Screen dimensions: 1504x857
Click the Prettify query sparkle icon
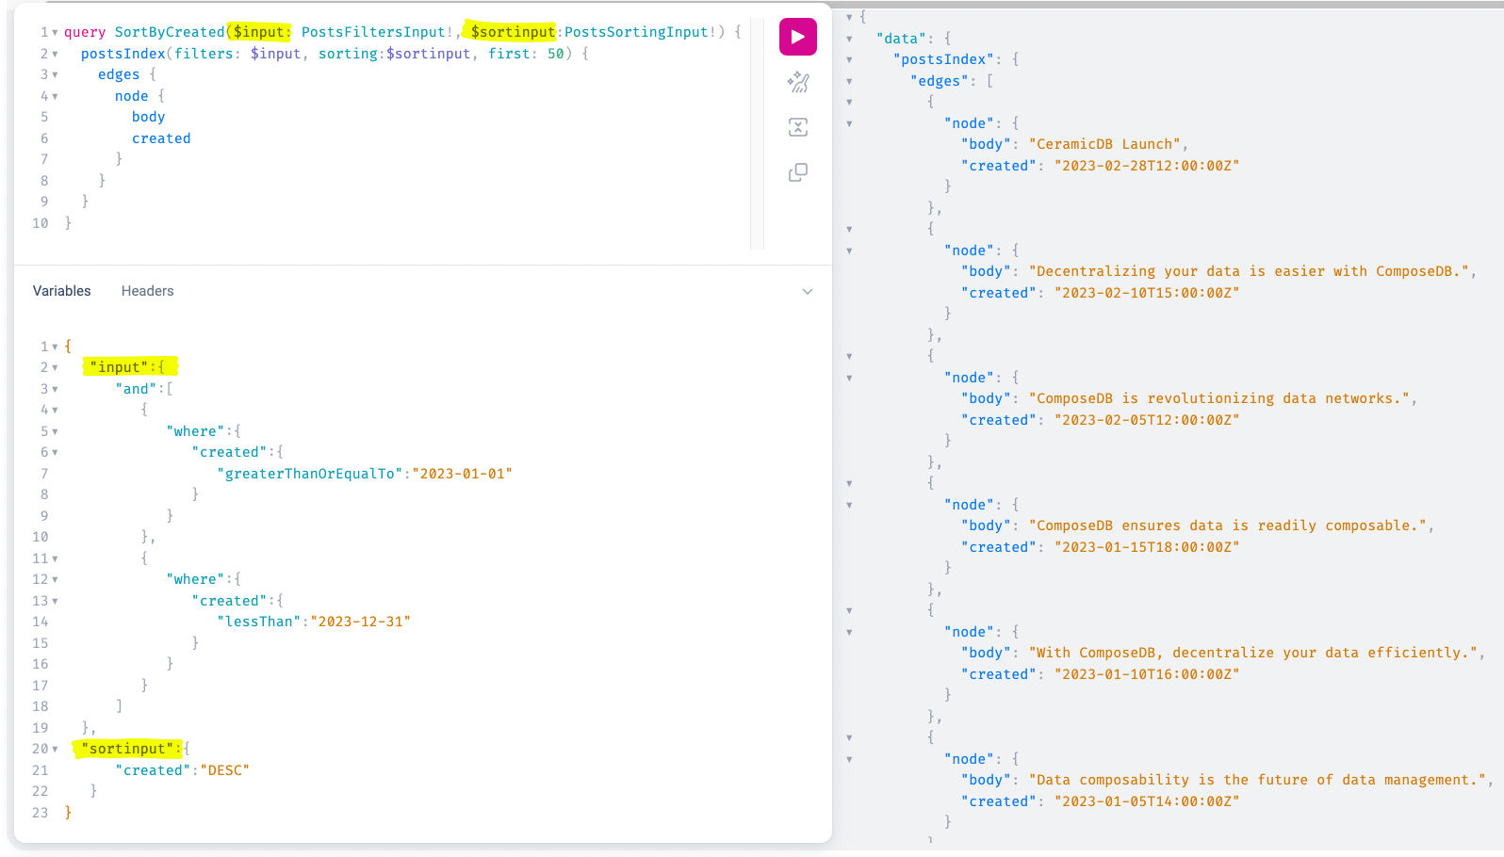click(798, 82)
